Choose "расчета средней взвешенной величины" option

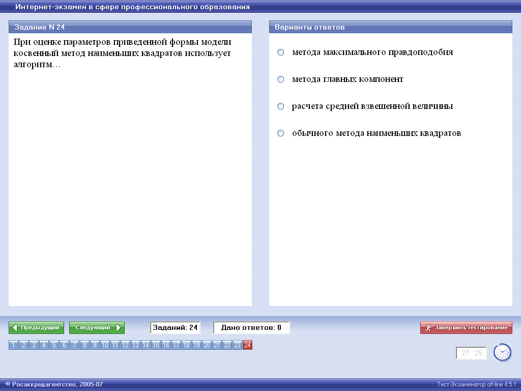(281, 106)
